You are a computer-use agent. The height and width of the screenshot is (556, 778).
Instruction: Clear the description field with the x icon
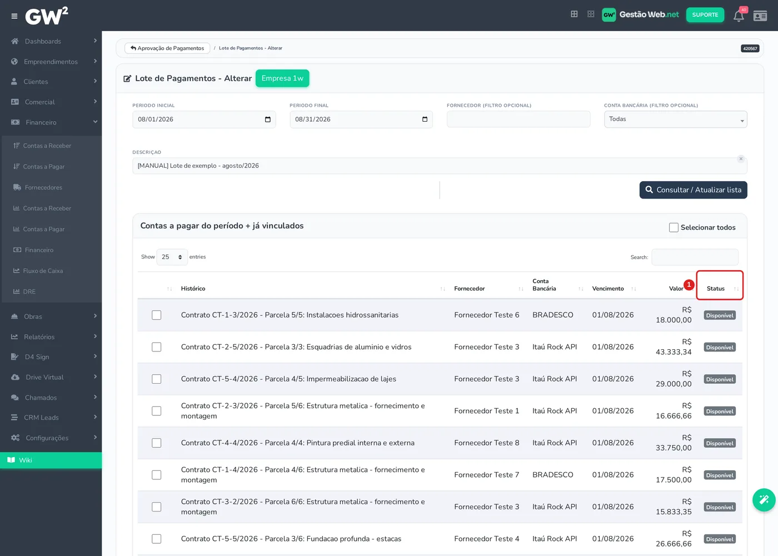[741, 159]
